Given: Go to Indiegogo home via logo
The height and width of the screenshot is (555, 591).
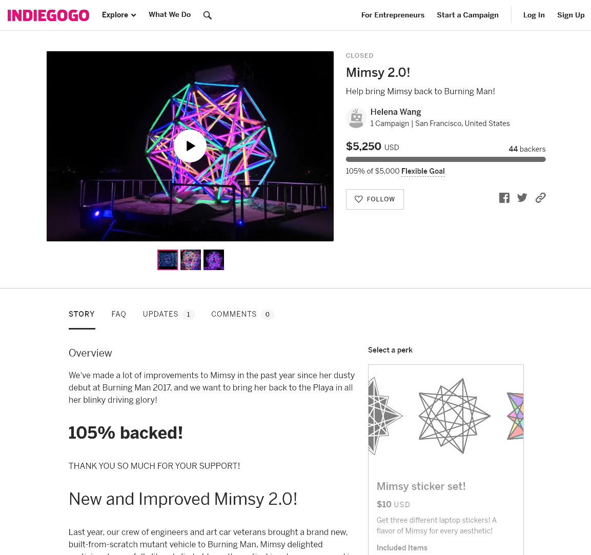Looking at the screenshot, I should [48, 15].
